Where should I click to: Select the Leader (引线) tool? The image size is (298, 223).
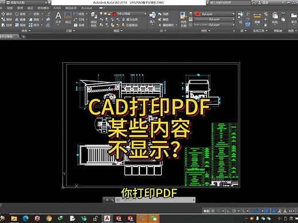(79, 19)
